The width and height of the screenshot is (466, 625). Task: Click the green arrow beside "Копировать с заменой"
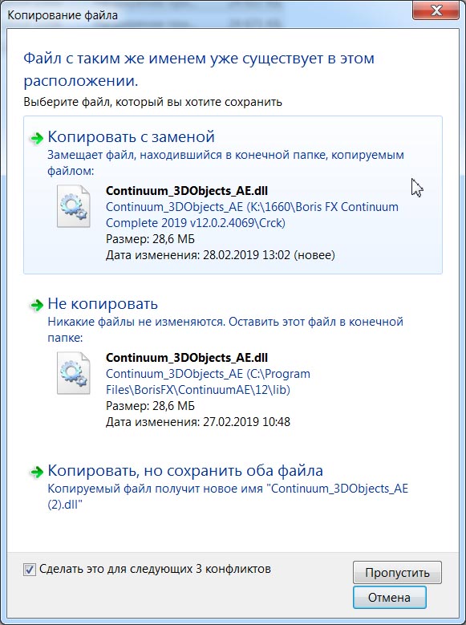coord(37,138)
